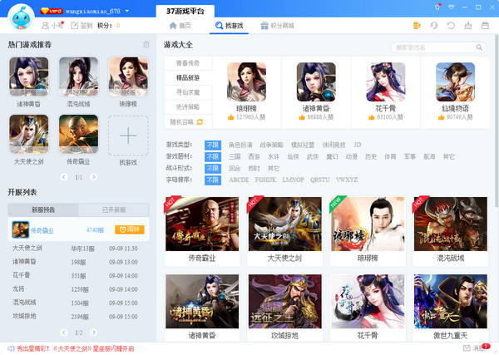Image resolution: width=499 pixels, height=355 pixels.
Task: Go to next page of hot games
Action: [90, 177]
